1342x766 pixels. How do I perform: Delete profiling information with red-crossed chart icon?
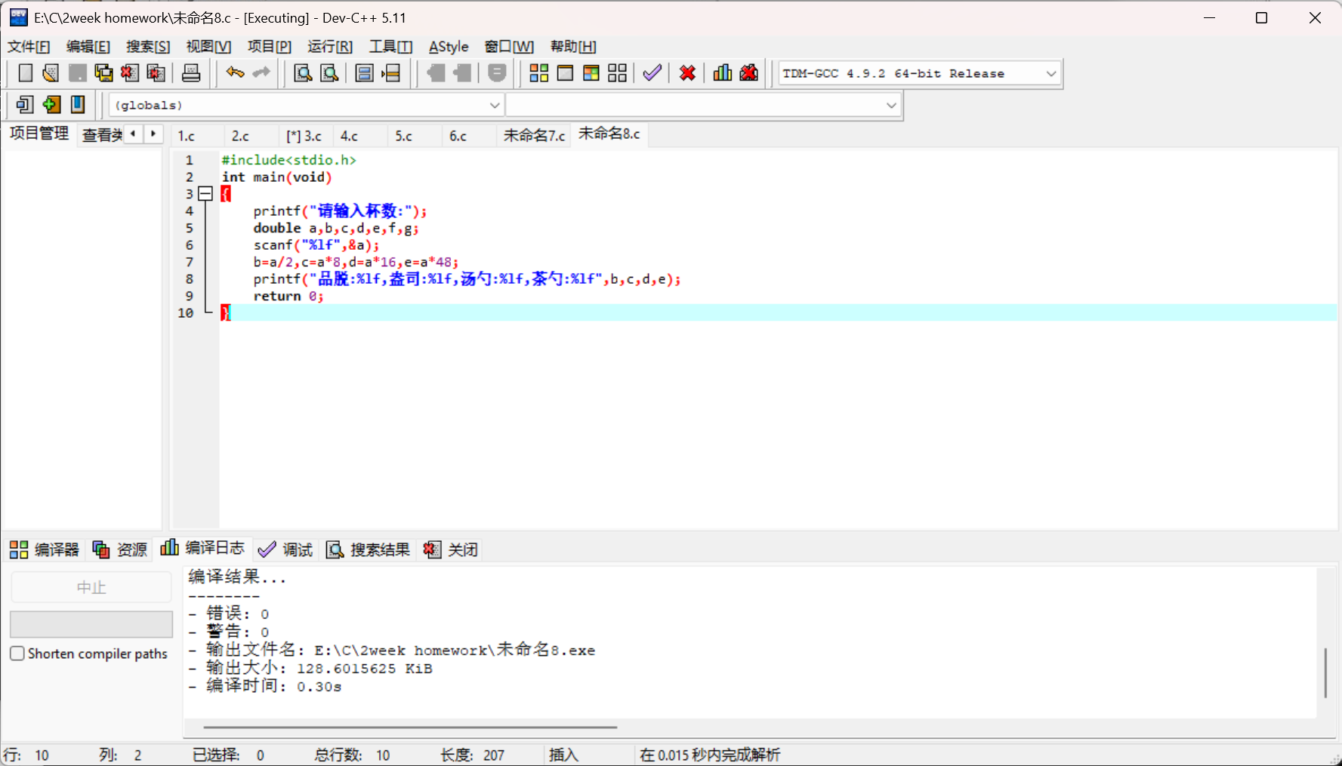pyautogui.click(x=749, y=73)
